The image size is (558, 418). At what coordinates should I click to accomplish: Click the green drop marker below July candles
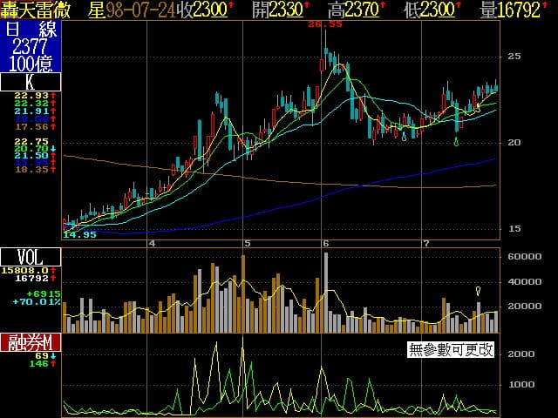pos(456,141)
